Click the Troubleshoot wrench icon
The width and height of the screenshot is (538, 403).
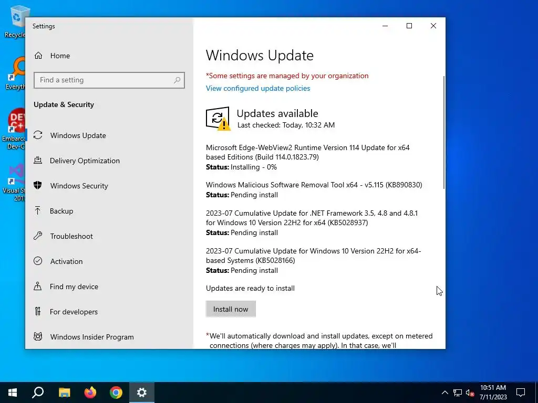38,236
